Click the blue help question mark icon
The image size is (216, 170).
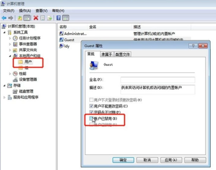(58, 18)
